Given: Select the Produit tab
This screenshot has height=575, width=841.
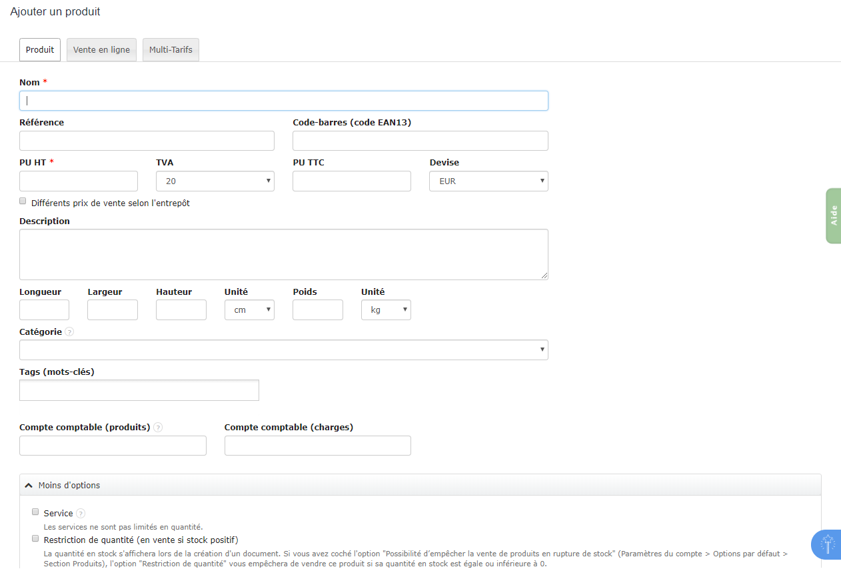Looking at the screenshot, I should 39,49.
